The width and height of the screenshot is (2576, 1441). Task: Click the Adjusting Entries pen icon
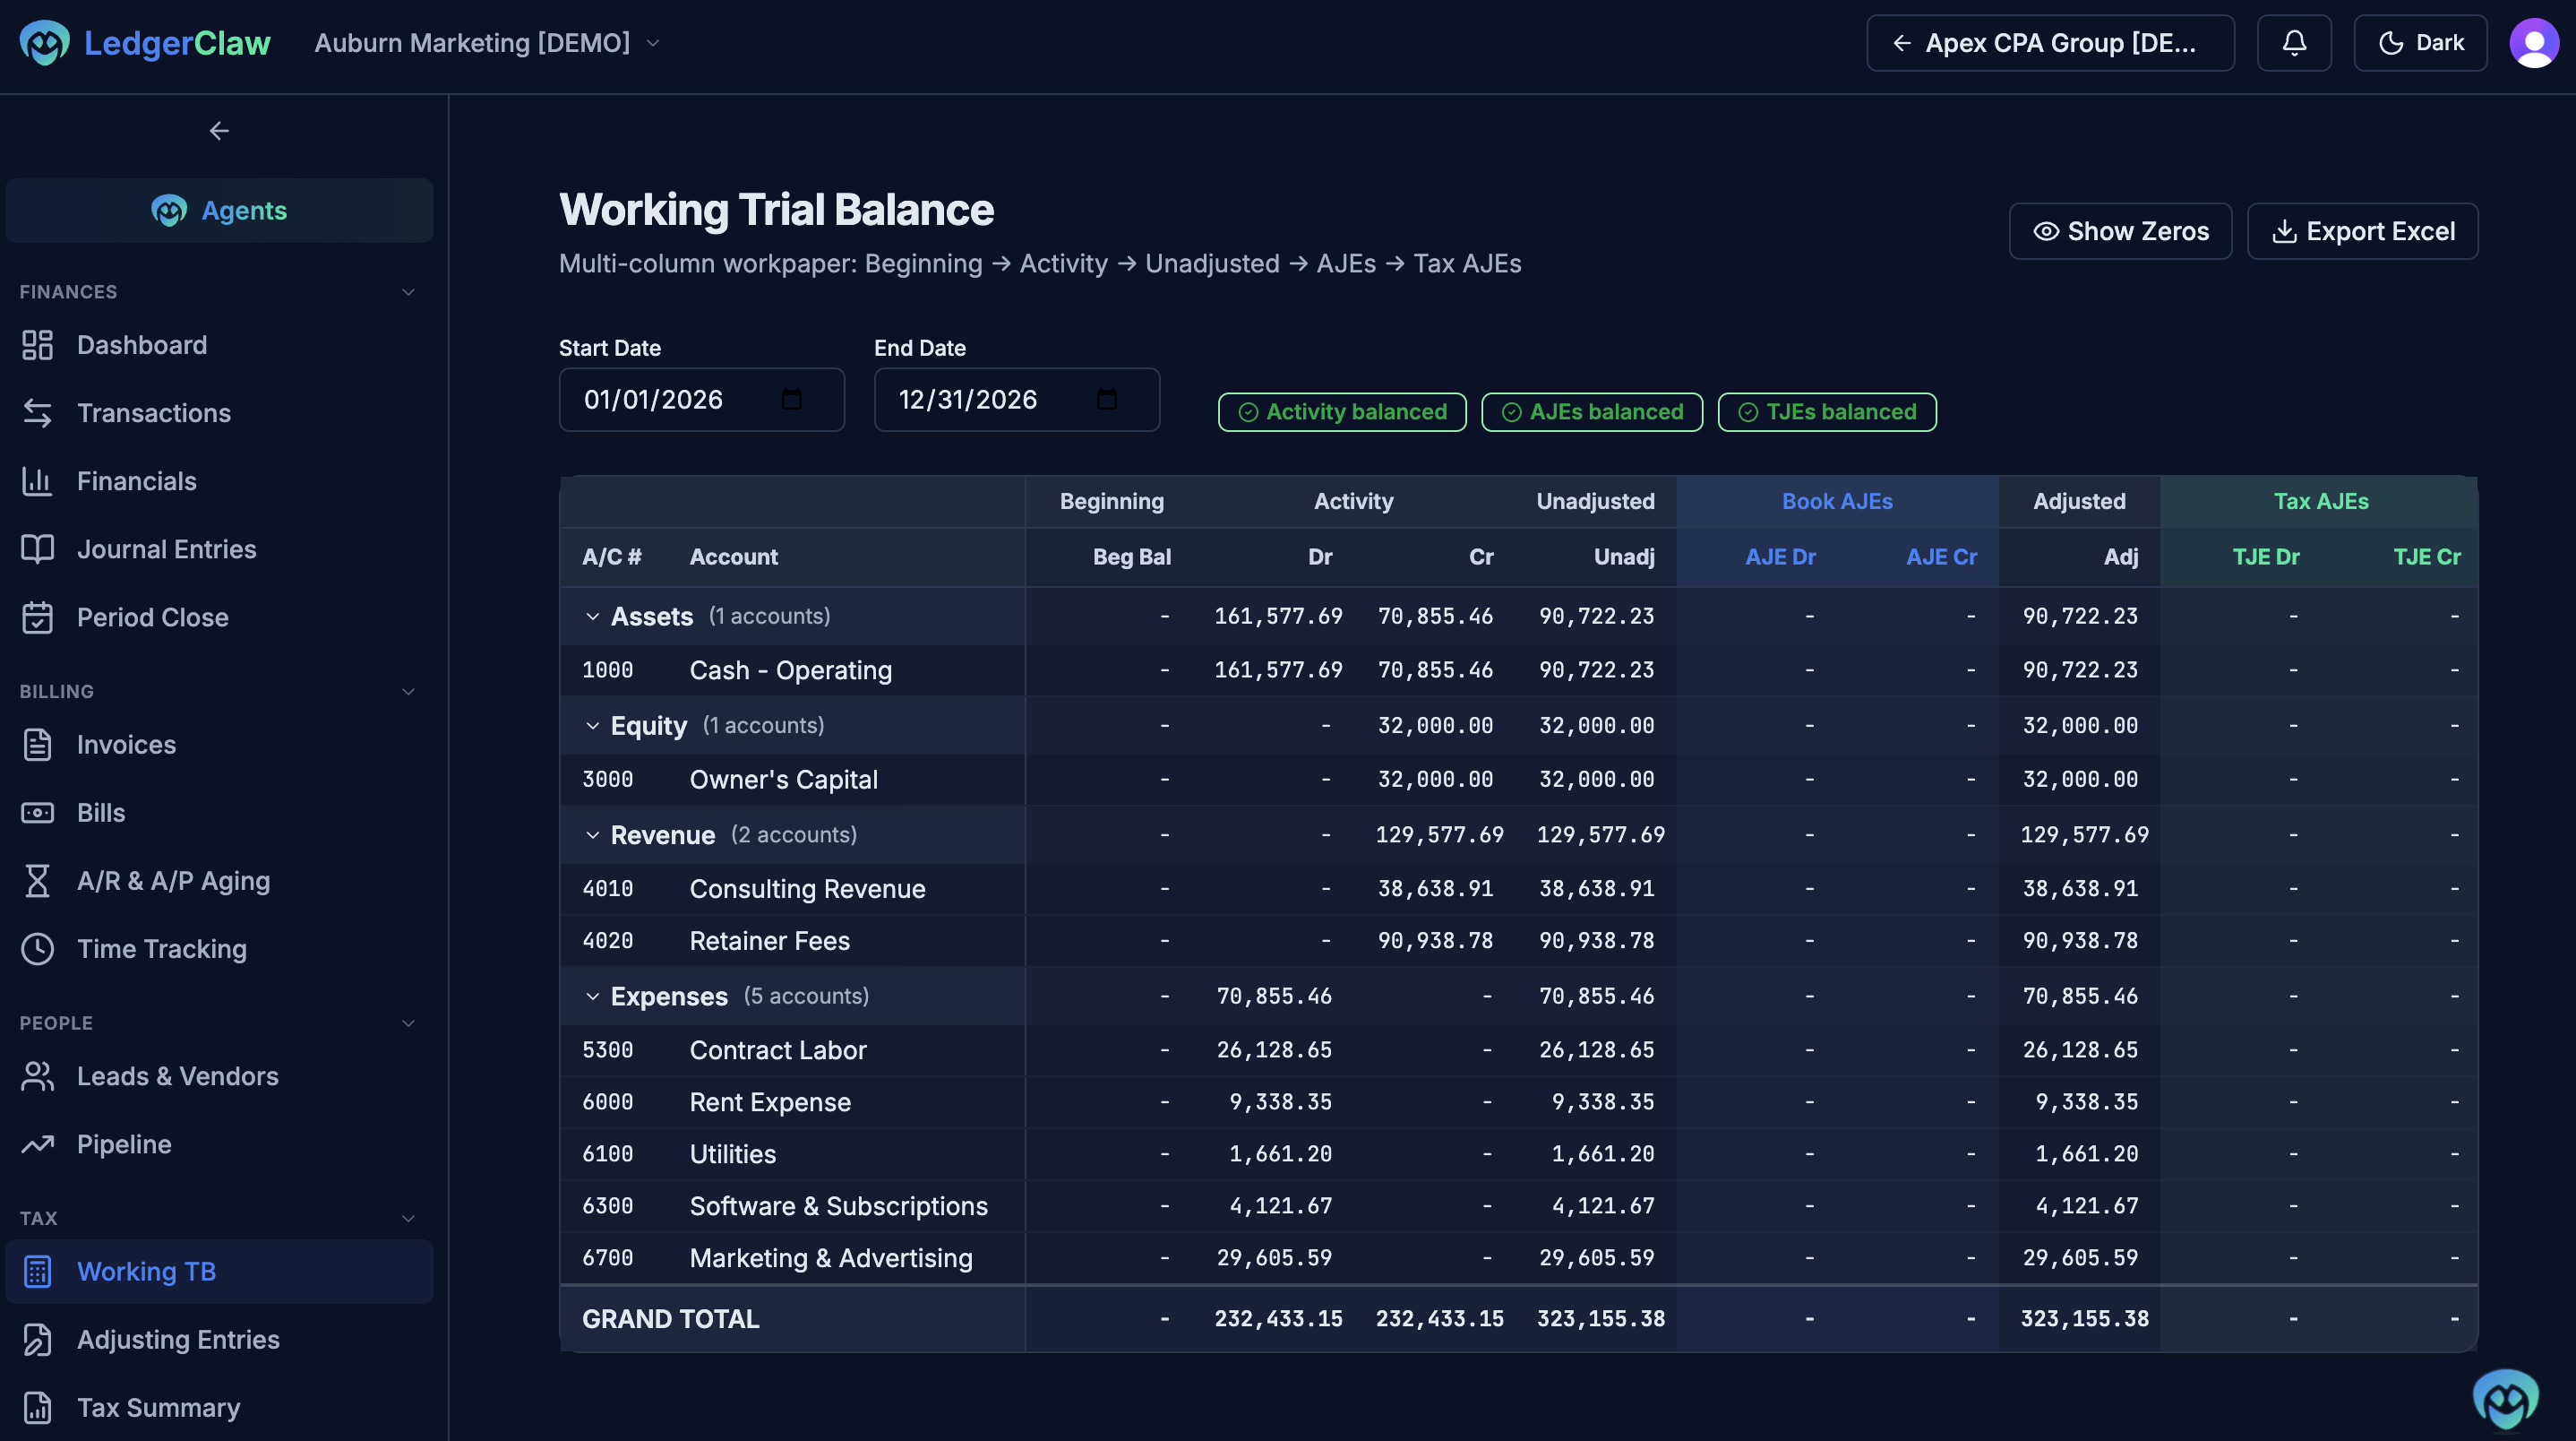tap(37, 1340)
